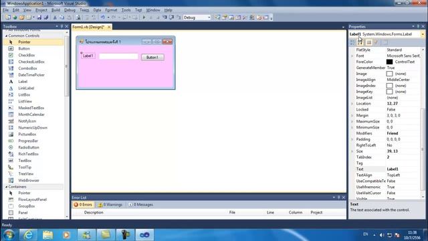The height and width of the screenshot is (241, 428).
Task: Switch Properties to Alphabetical view
Action: (x=360, y=42)
